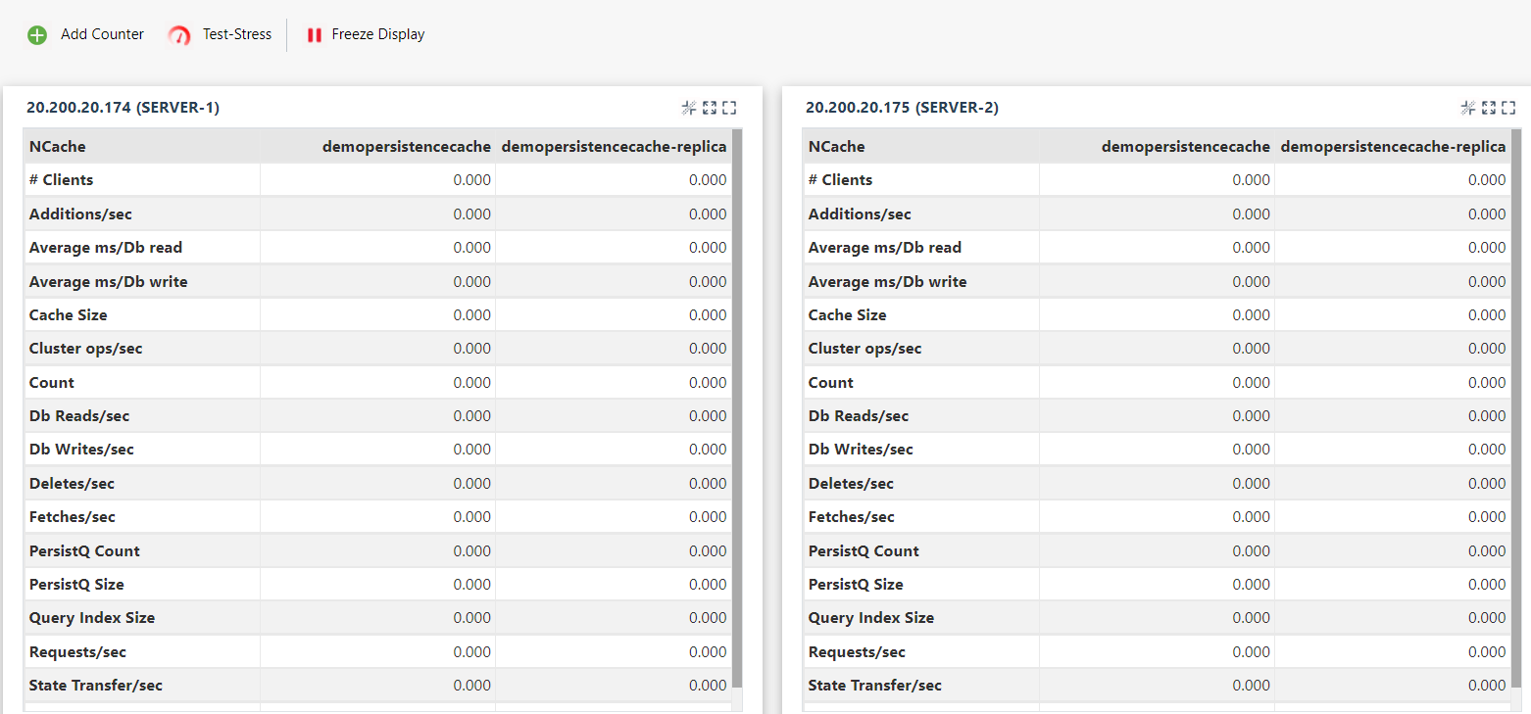Select Fetches/sec row in SERVER-2
1531x714 pixels.
pyautogui.click(x=1158, y=517)
